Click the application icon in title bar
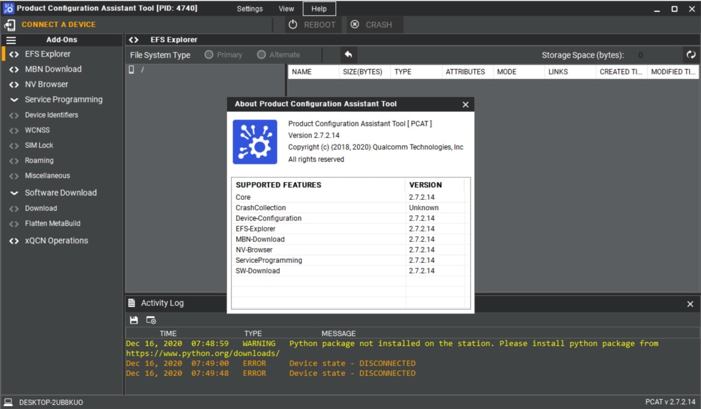 [9, 9]
